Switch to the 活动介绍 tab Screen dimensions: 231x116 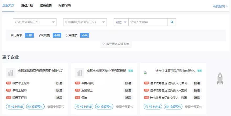tap(27, 5)
